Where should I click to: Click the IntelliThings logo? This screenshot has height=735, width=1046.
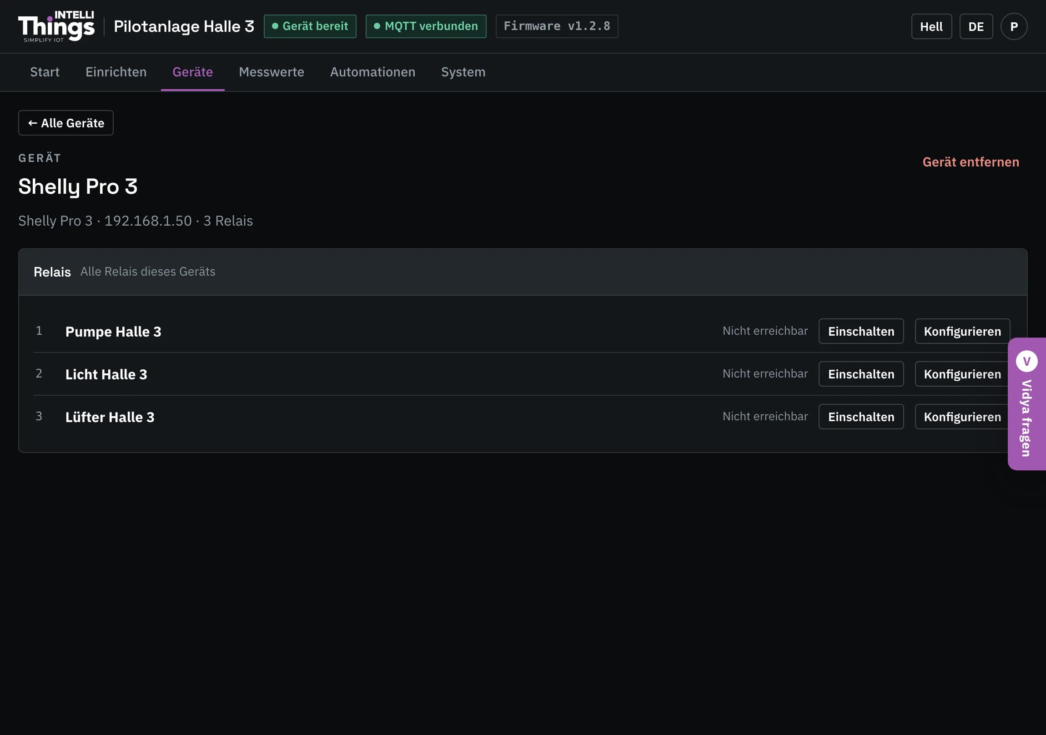56,26
